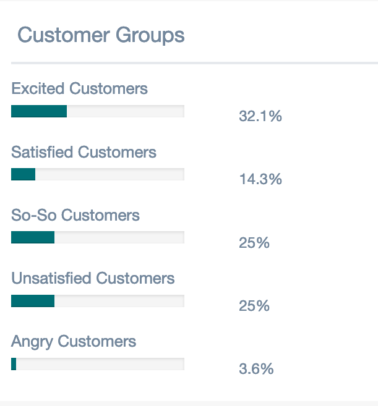
Task: Click the empty gray portion of So-So Customers bar
Action: tap(119, 237)
